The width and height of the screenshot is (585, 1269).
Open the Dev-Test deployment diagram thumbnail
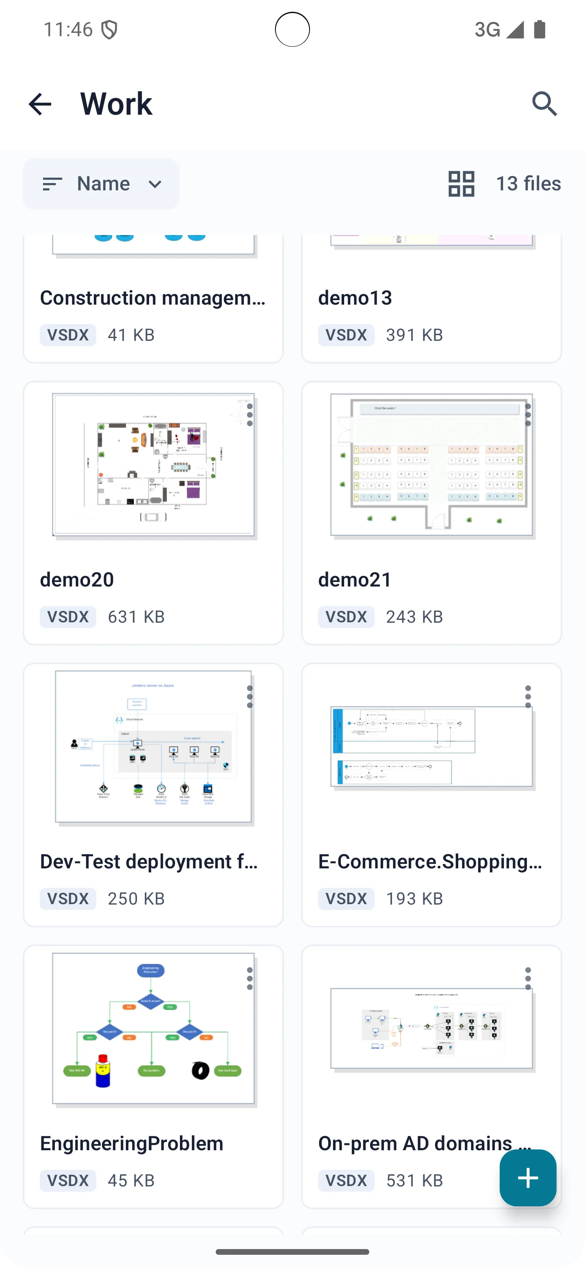154,748
